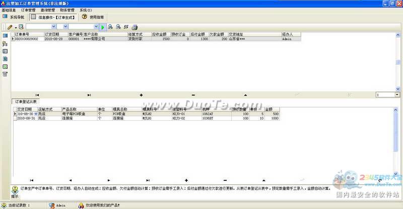
Task: Open the page number dropdown showing 1
Action: (x=397, y=95)
